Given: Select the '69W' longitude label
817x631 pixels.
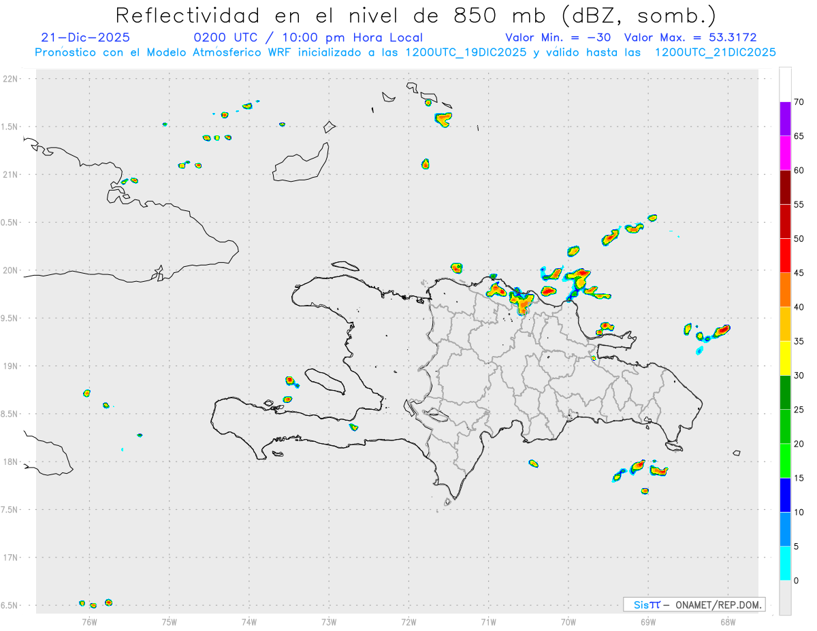Looking at the screenshot, I should (x=648, y=621).
